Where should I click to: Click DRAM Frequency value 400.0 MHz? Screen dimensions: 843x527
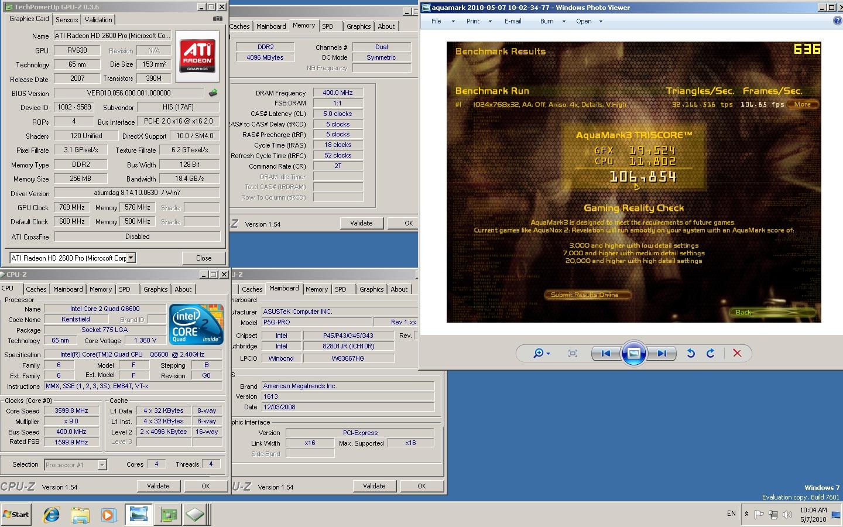coord(338,93)
